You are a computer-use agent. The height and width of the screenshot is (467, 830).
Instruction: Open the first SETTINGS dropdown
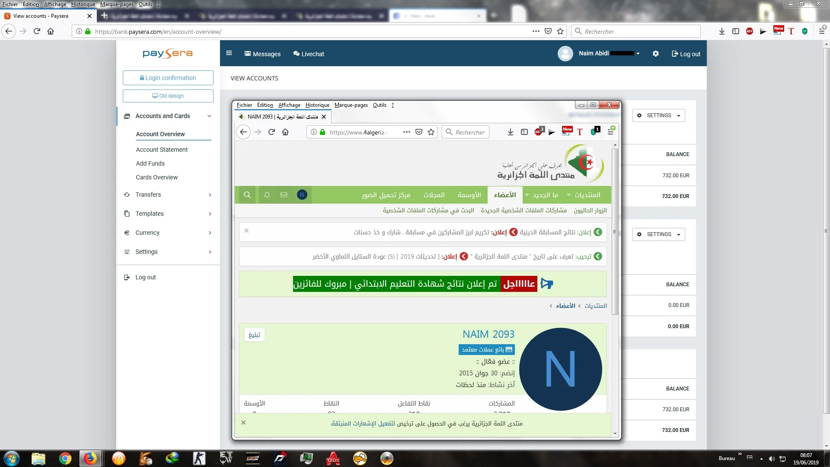(658, 115)
